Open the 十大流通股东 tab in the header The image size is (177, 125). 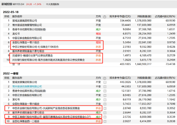point(52,4)
